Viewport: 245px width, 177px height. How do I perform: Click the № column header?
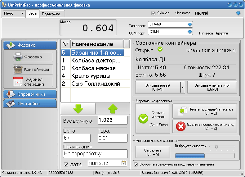66,44
